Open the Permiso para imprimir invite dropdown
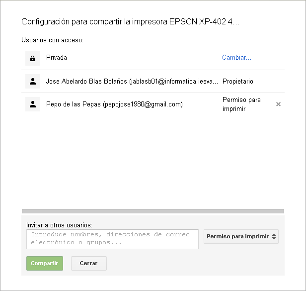 [241, 237]
